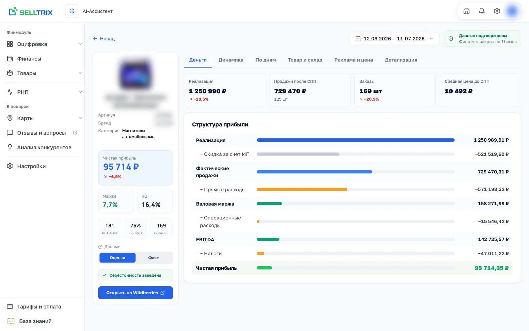Screen dimensions: 529x331
Task: Open the notifications bell icon
Action: click(482, 11)
